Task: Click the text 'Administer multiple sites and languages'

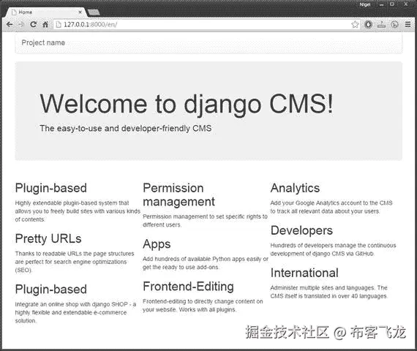Action: (323, 287)
